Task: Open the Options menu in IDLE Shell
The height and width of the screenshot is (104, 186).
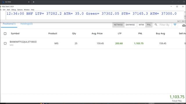Action: click(20, 10)
